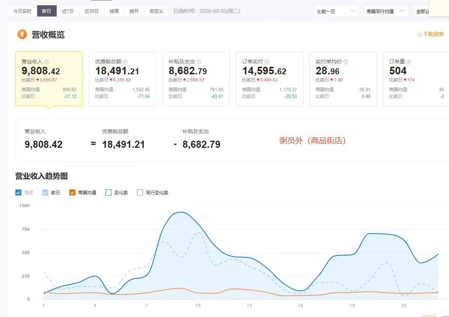Uncheck the 当日 series checkbox
Viewport: 449px width, 317px height.
18,192
